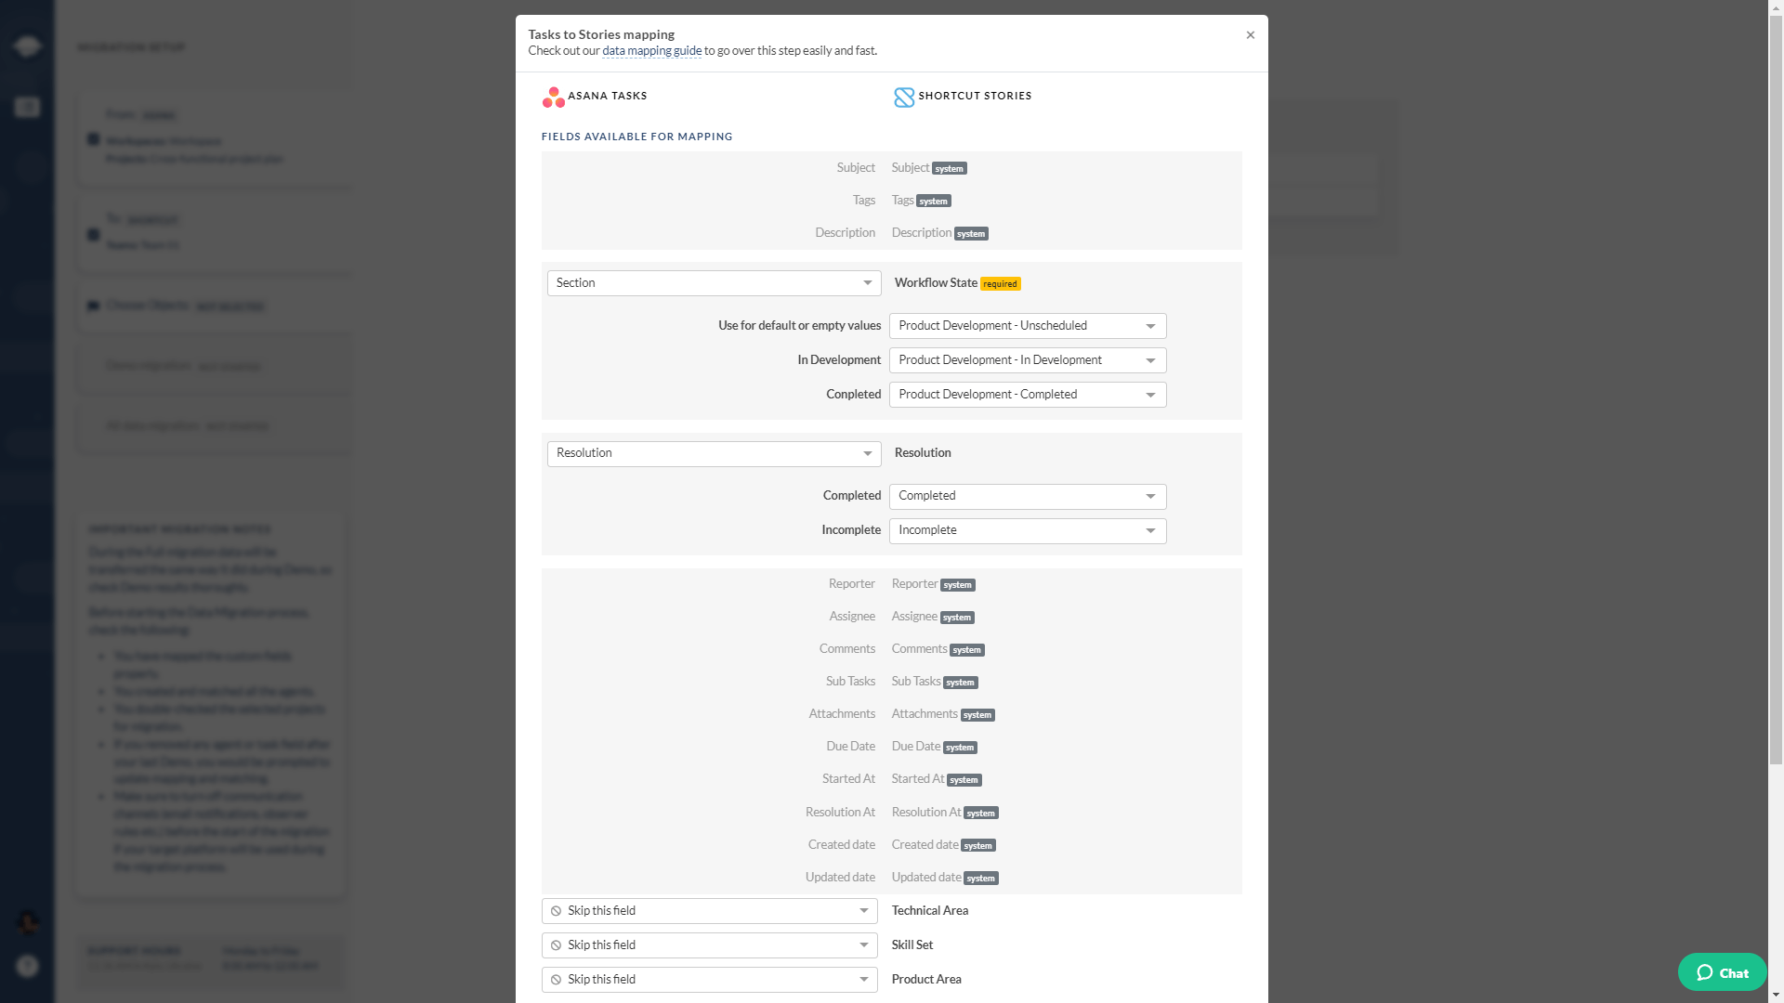Click skip icon in the Product Area row
The image size is (1784, 1003).
tap(556, 980)
